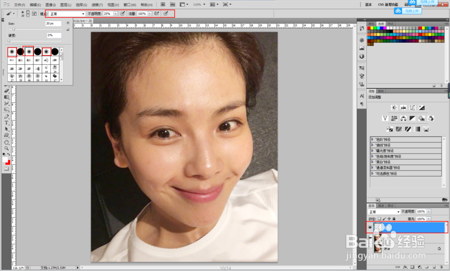Click the 不透明度 25% input field

coord(108,14)
